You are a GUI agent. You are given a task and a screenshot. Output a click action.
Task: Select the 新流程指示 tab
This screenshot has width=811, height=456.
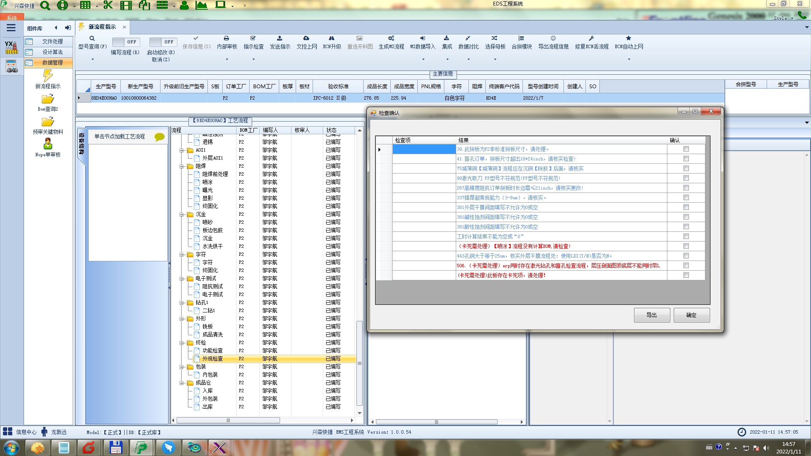[102, 27]
